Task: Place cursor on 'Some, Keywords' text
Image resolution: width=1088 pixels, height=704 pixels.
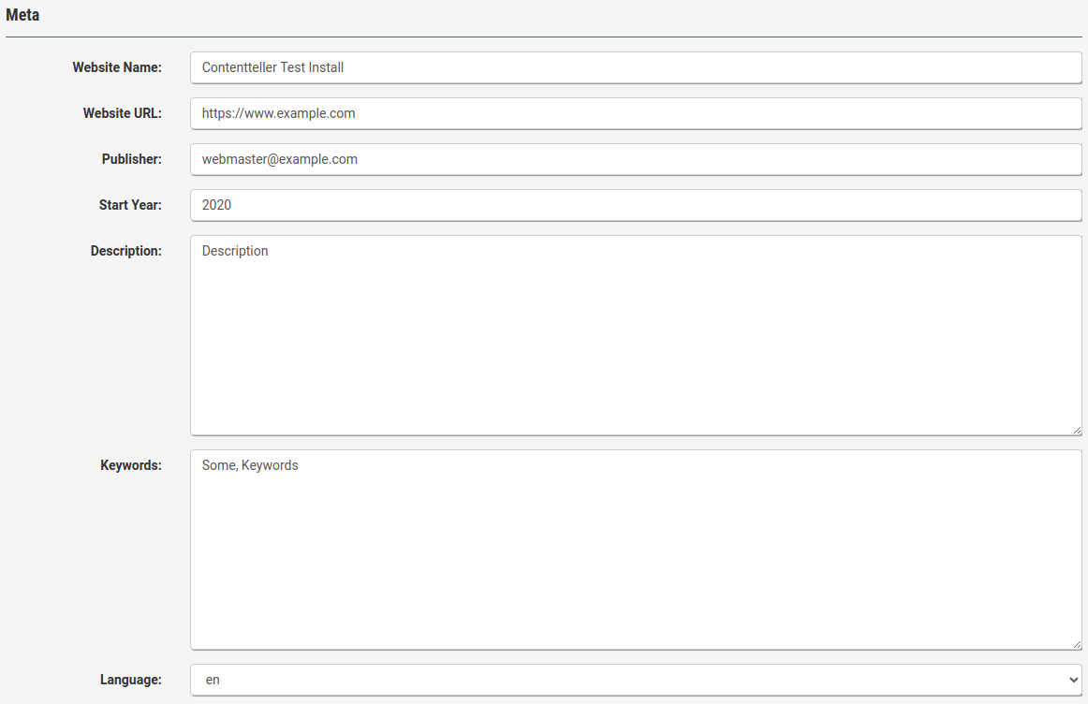Action: pyautogui.click(x=250, y=465)
